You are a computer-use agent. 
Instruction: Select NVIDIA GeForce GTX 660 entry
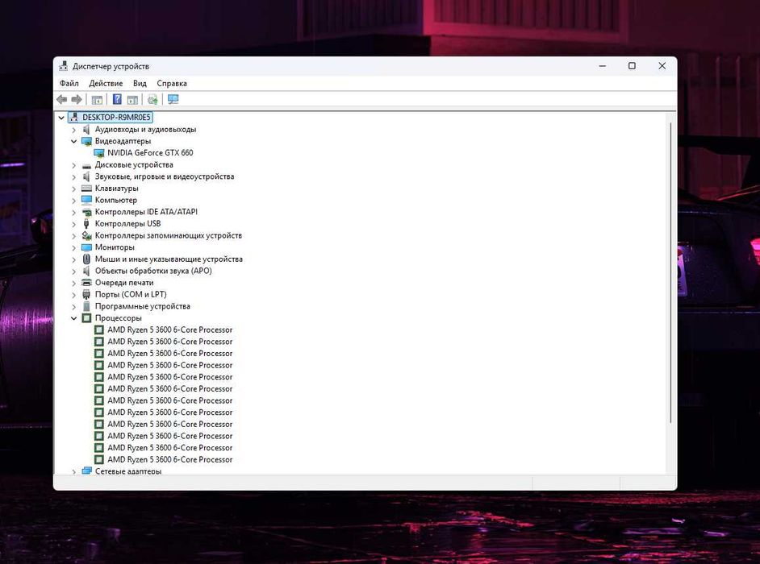(x=150, y=153)
